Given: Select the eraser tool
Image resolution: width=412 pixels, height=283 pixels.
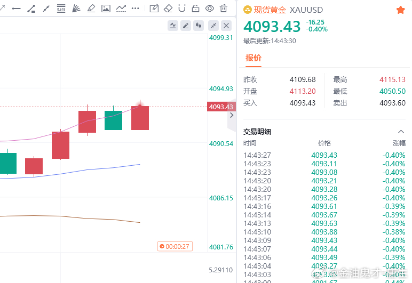Looking at the screenshot, I should 168,9.
